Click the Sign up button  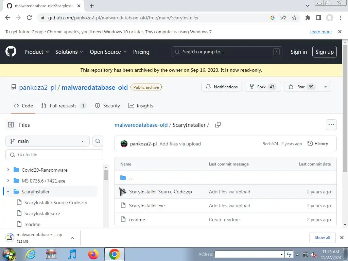[x=325, y=52]
